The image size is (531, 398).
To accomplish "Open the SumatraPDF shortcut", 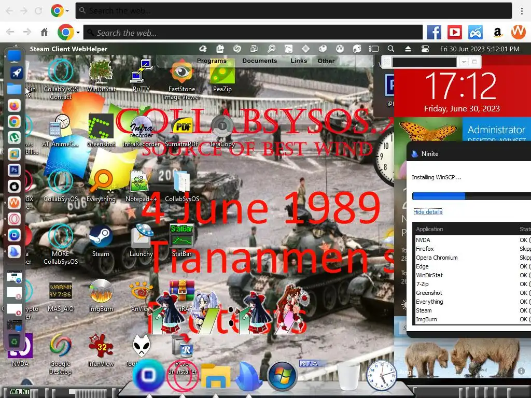I will [x=182, y=131].
